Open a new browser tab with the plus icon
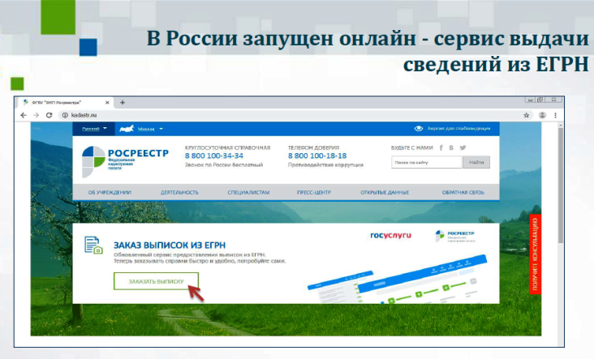The height and width of the screenshot is (359, 594). (123, 103)
